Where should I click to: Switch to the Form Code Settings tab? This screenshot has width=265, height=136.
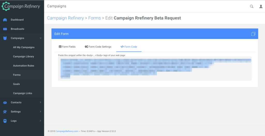pyautogui.click(x=98, y=47)
